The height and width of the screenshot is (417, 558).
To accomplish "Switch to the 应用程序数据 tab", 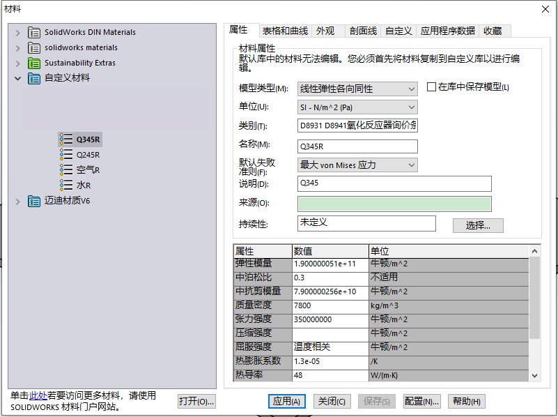I will (x=447, y=31).
